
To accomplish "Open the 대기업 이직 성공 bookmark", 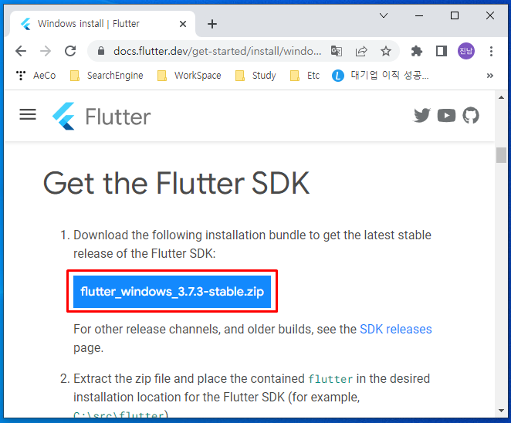I will click(381, 76).
